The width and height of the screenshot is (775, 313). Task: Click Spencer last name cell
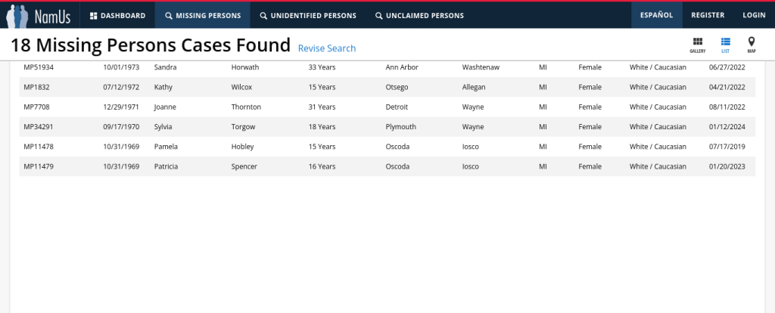pyautogui.click(x=244, y=166)
